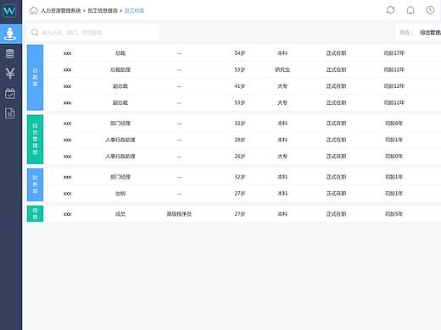Click 部门经理 in the 司龄6年 row
Image resolution: width=441 pixels, height=330 pixels.
[x=120, y=124]
